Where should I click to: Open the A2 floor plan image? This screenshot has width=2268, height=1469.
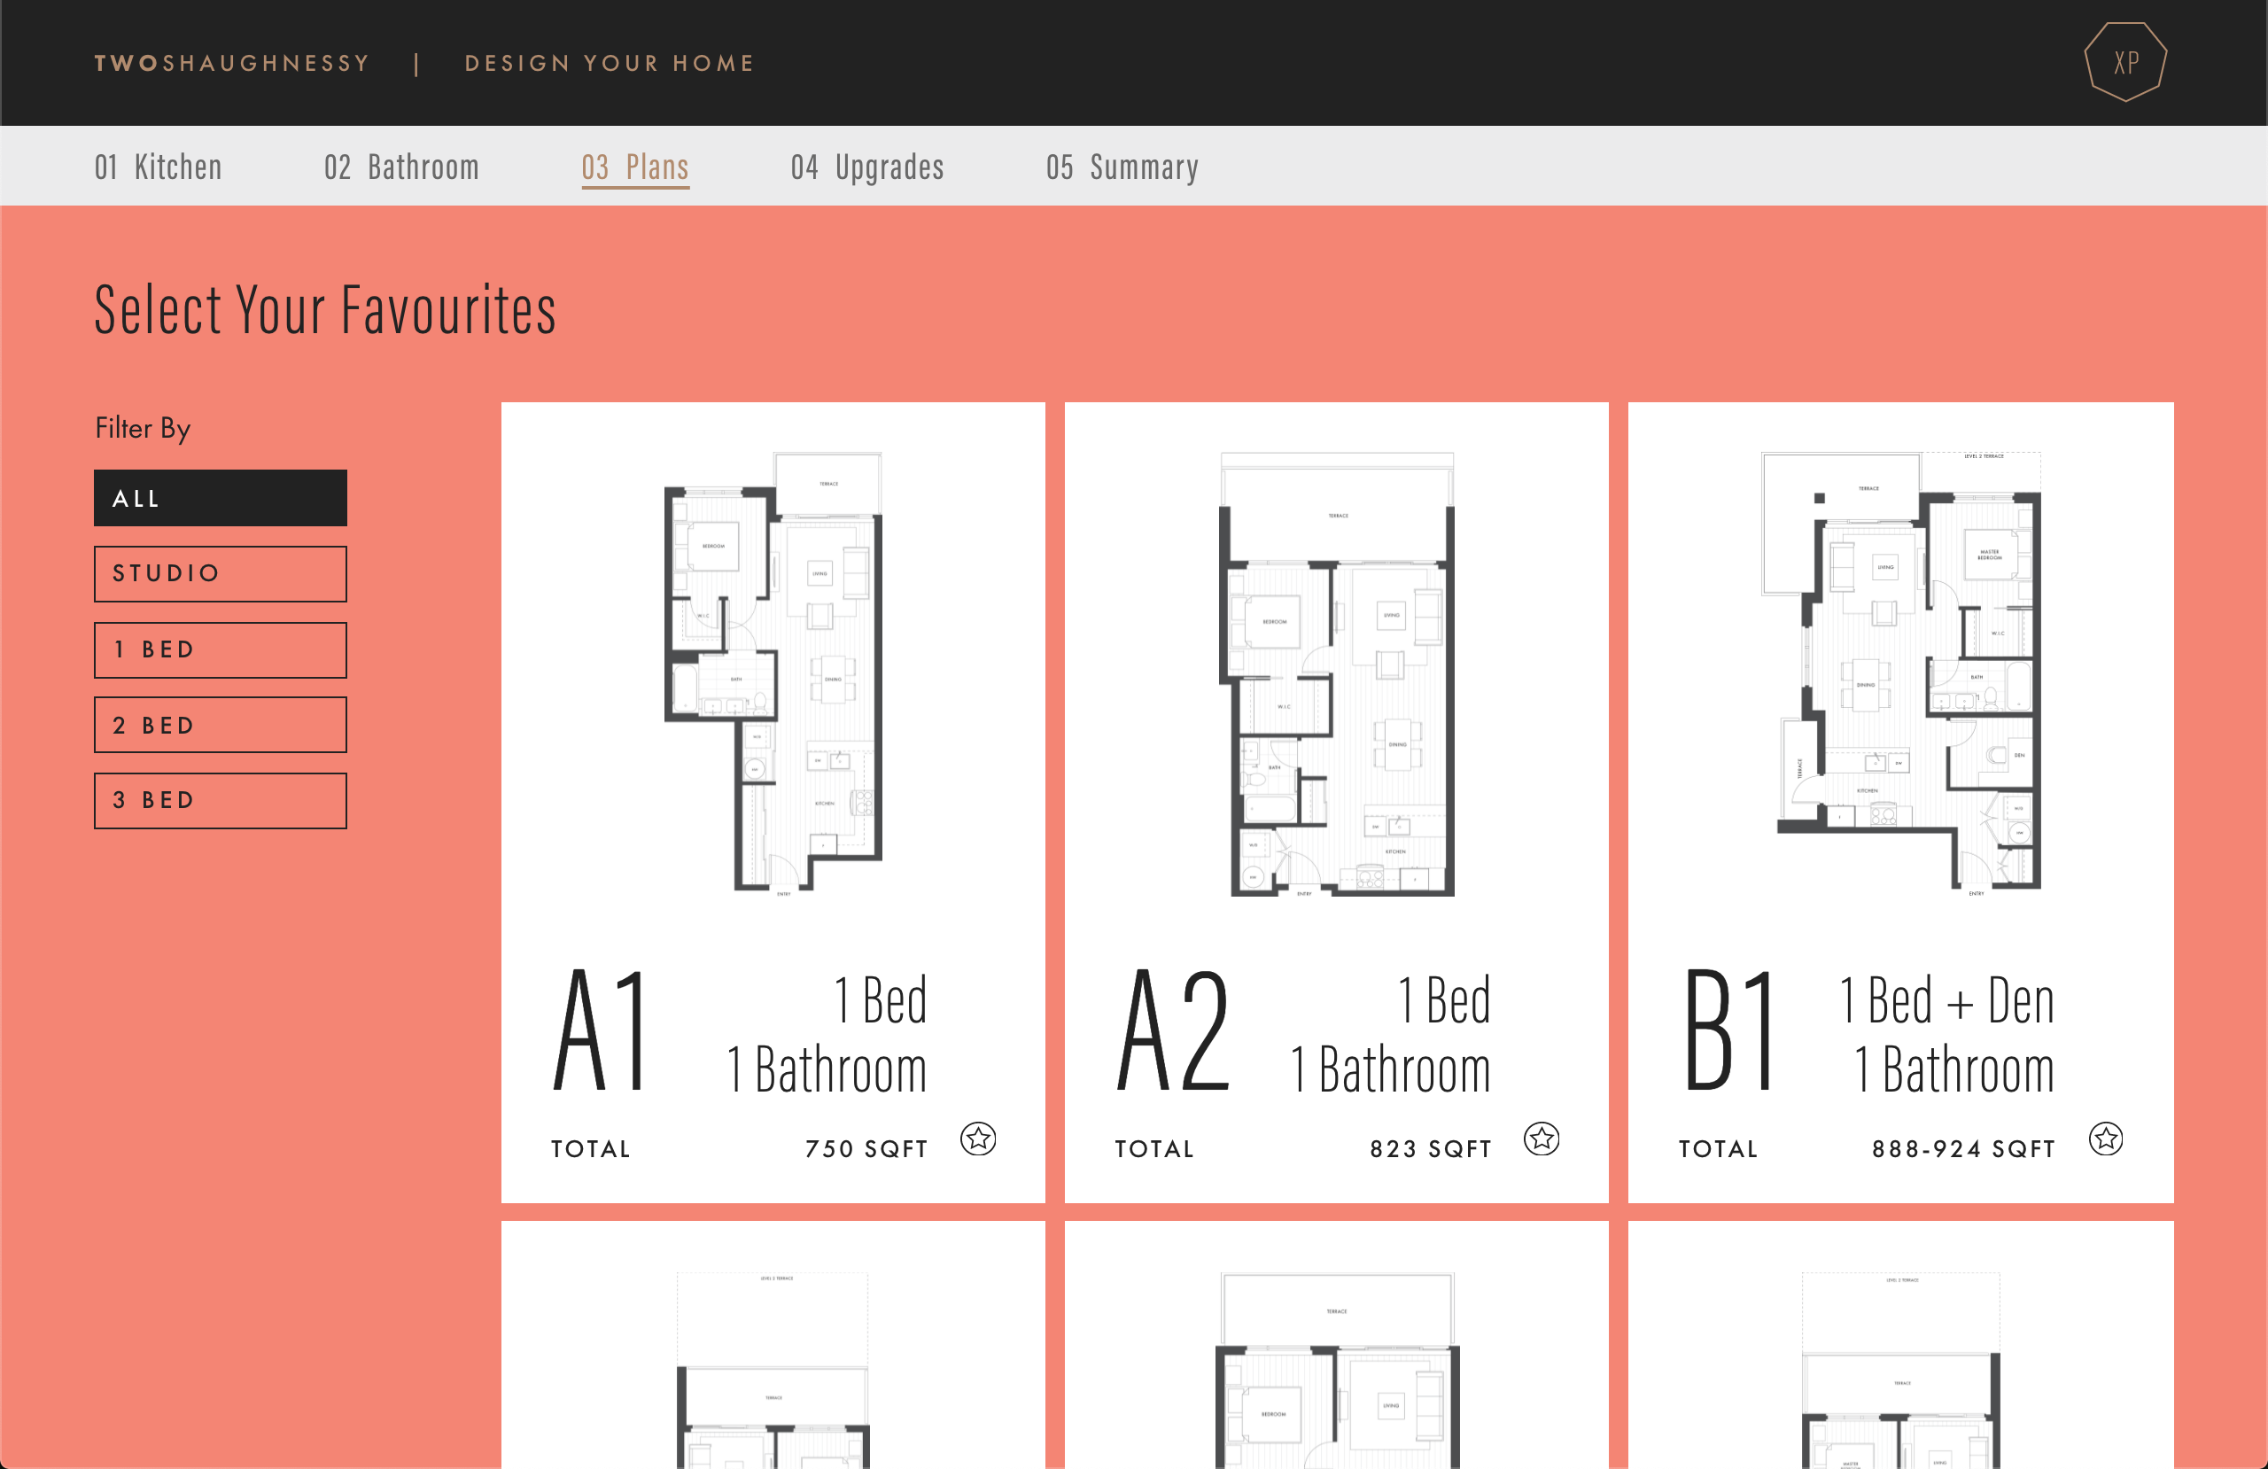(x=1336, y=673)
